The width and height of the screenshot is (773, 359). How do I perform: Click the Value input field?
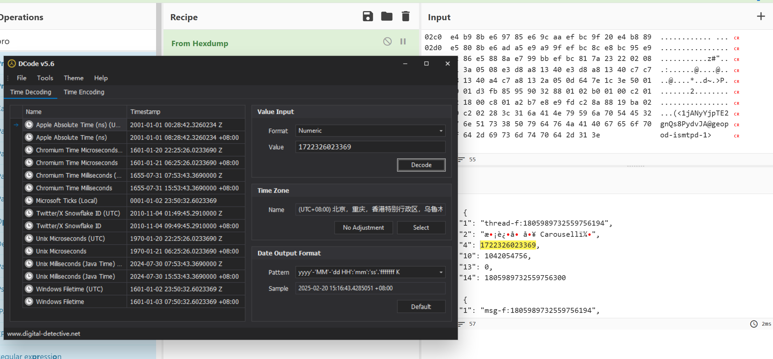coord(370,147)
